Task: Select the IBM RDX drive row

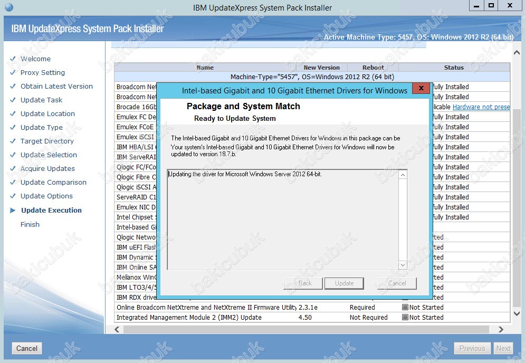Action: coord(136,298)
